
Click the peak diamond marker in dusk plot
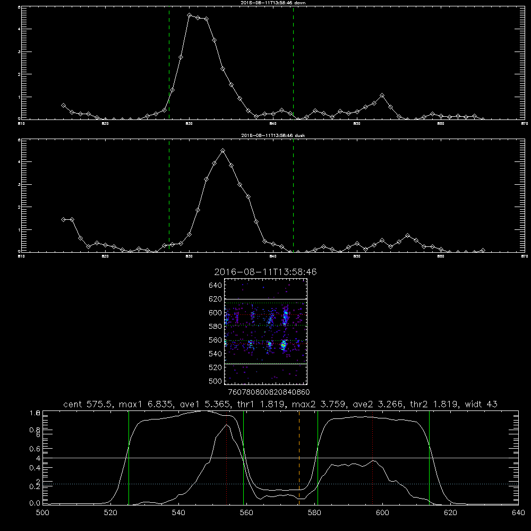[x=222, y=151]
